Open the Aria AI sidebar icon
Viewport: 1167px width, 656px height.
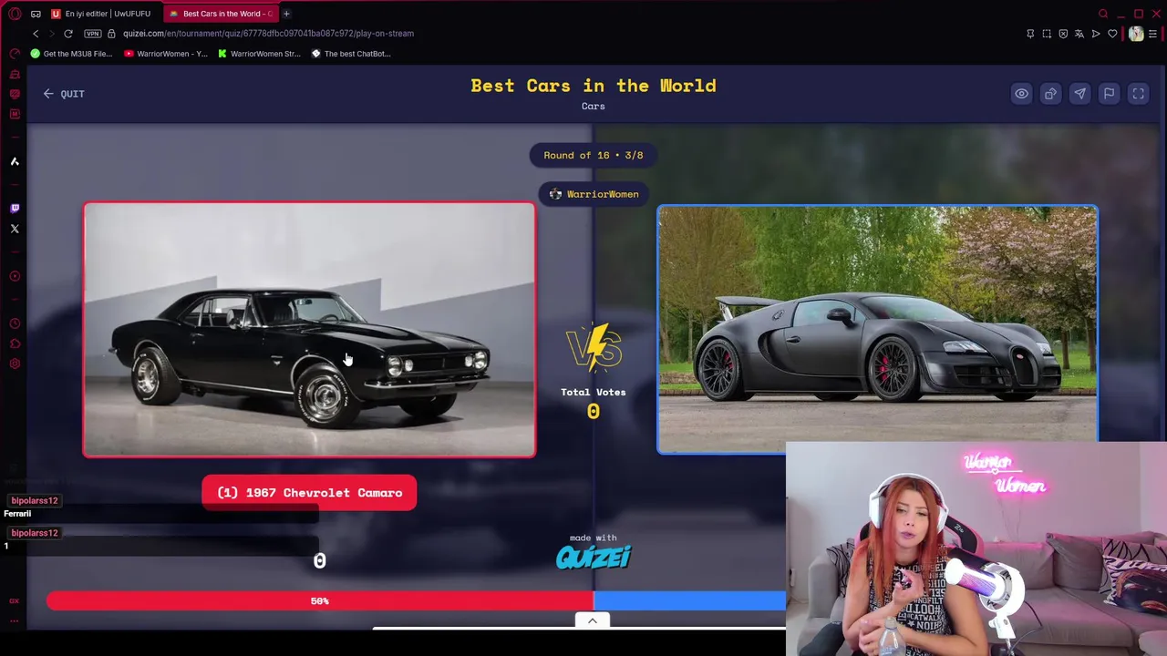coord(15,161)
